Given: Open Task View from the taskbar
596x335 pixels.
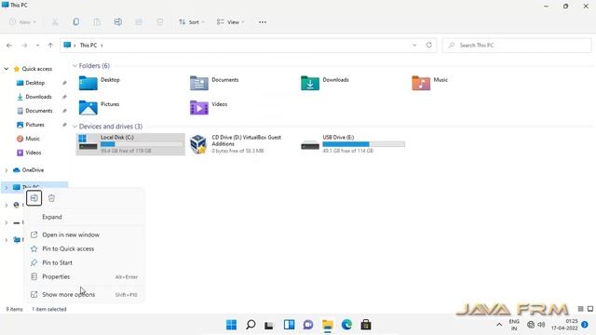Looking at the screenshot, I should pyautogui.click(x=269, y=325).
